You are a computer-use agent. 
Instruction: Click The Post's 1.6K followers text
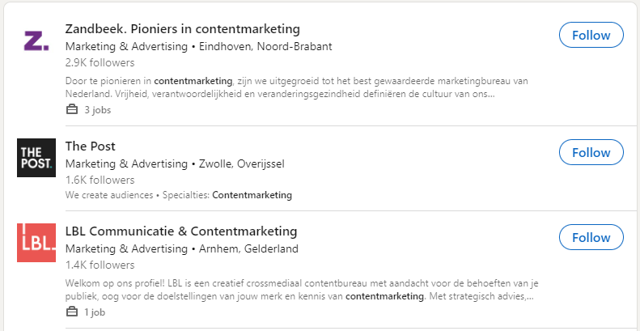(x=100, y=180)
